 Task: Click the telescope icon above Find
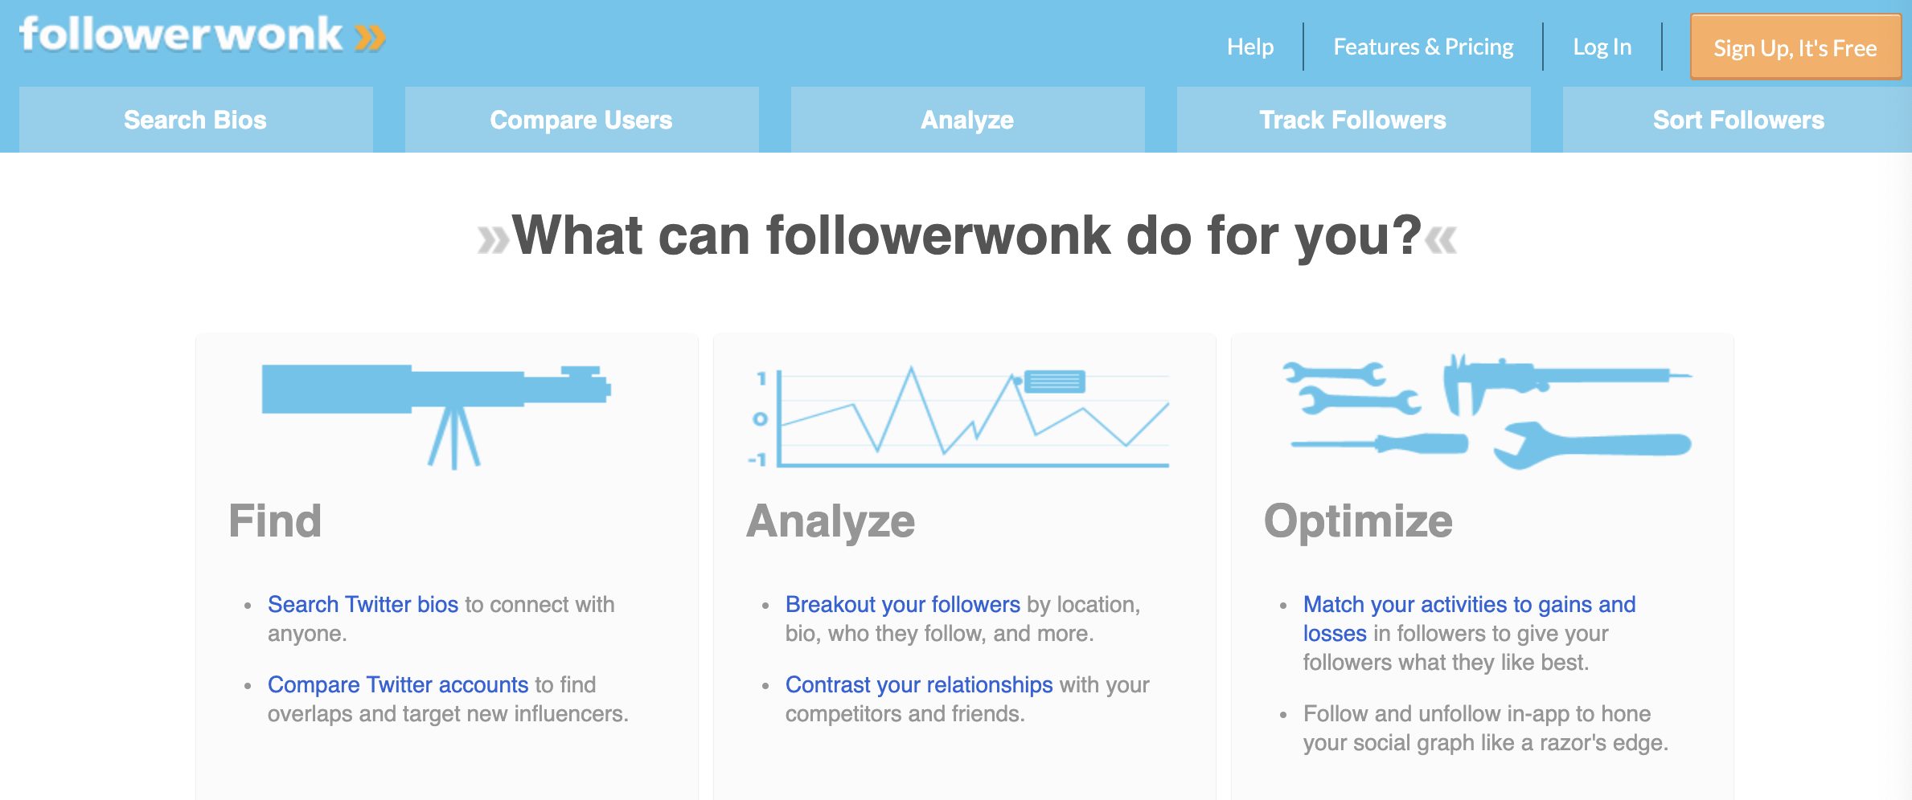coord(436,416)
